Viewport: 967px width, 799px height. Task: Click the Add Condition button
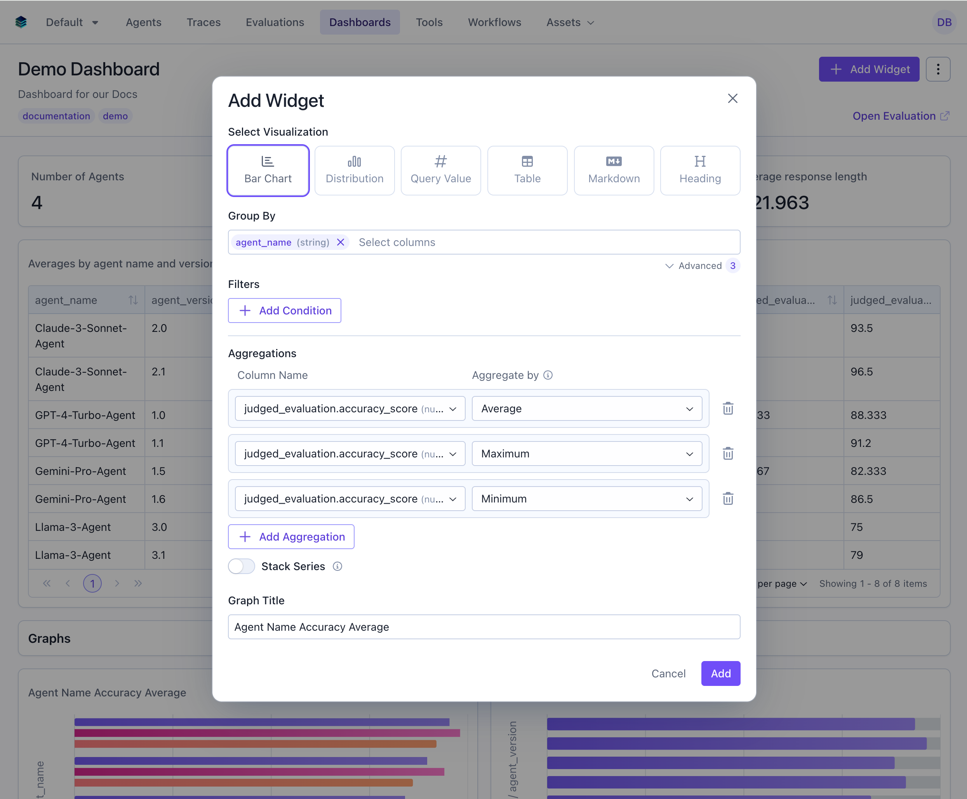(x=284, y=310)
